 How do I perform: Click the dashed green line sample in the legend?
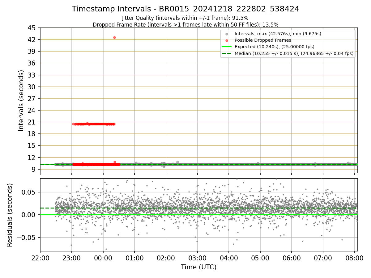[x=227, y=54]
